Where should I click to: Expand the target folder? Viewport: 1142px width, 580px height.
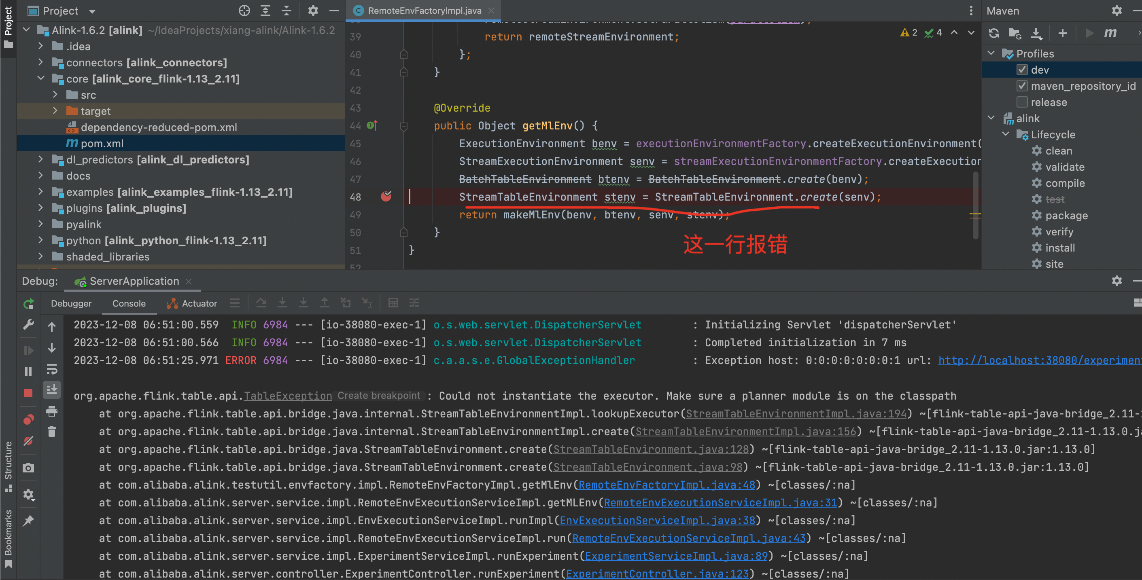pos(55,111)
